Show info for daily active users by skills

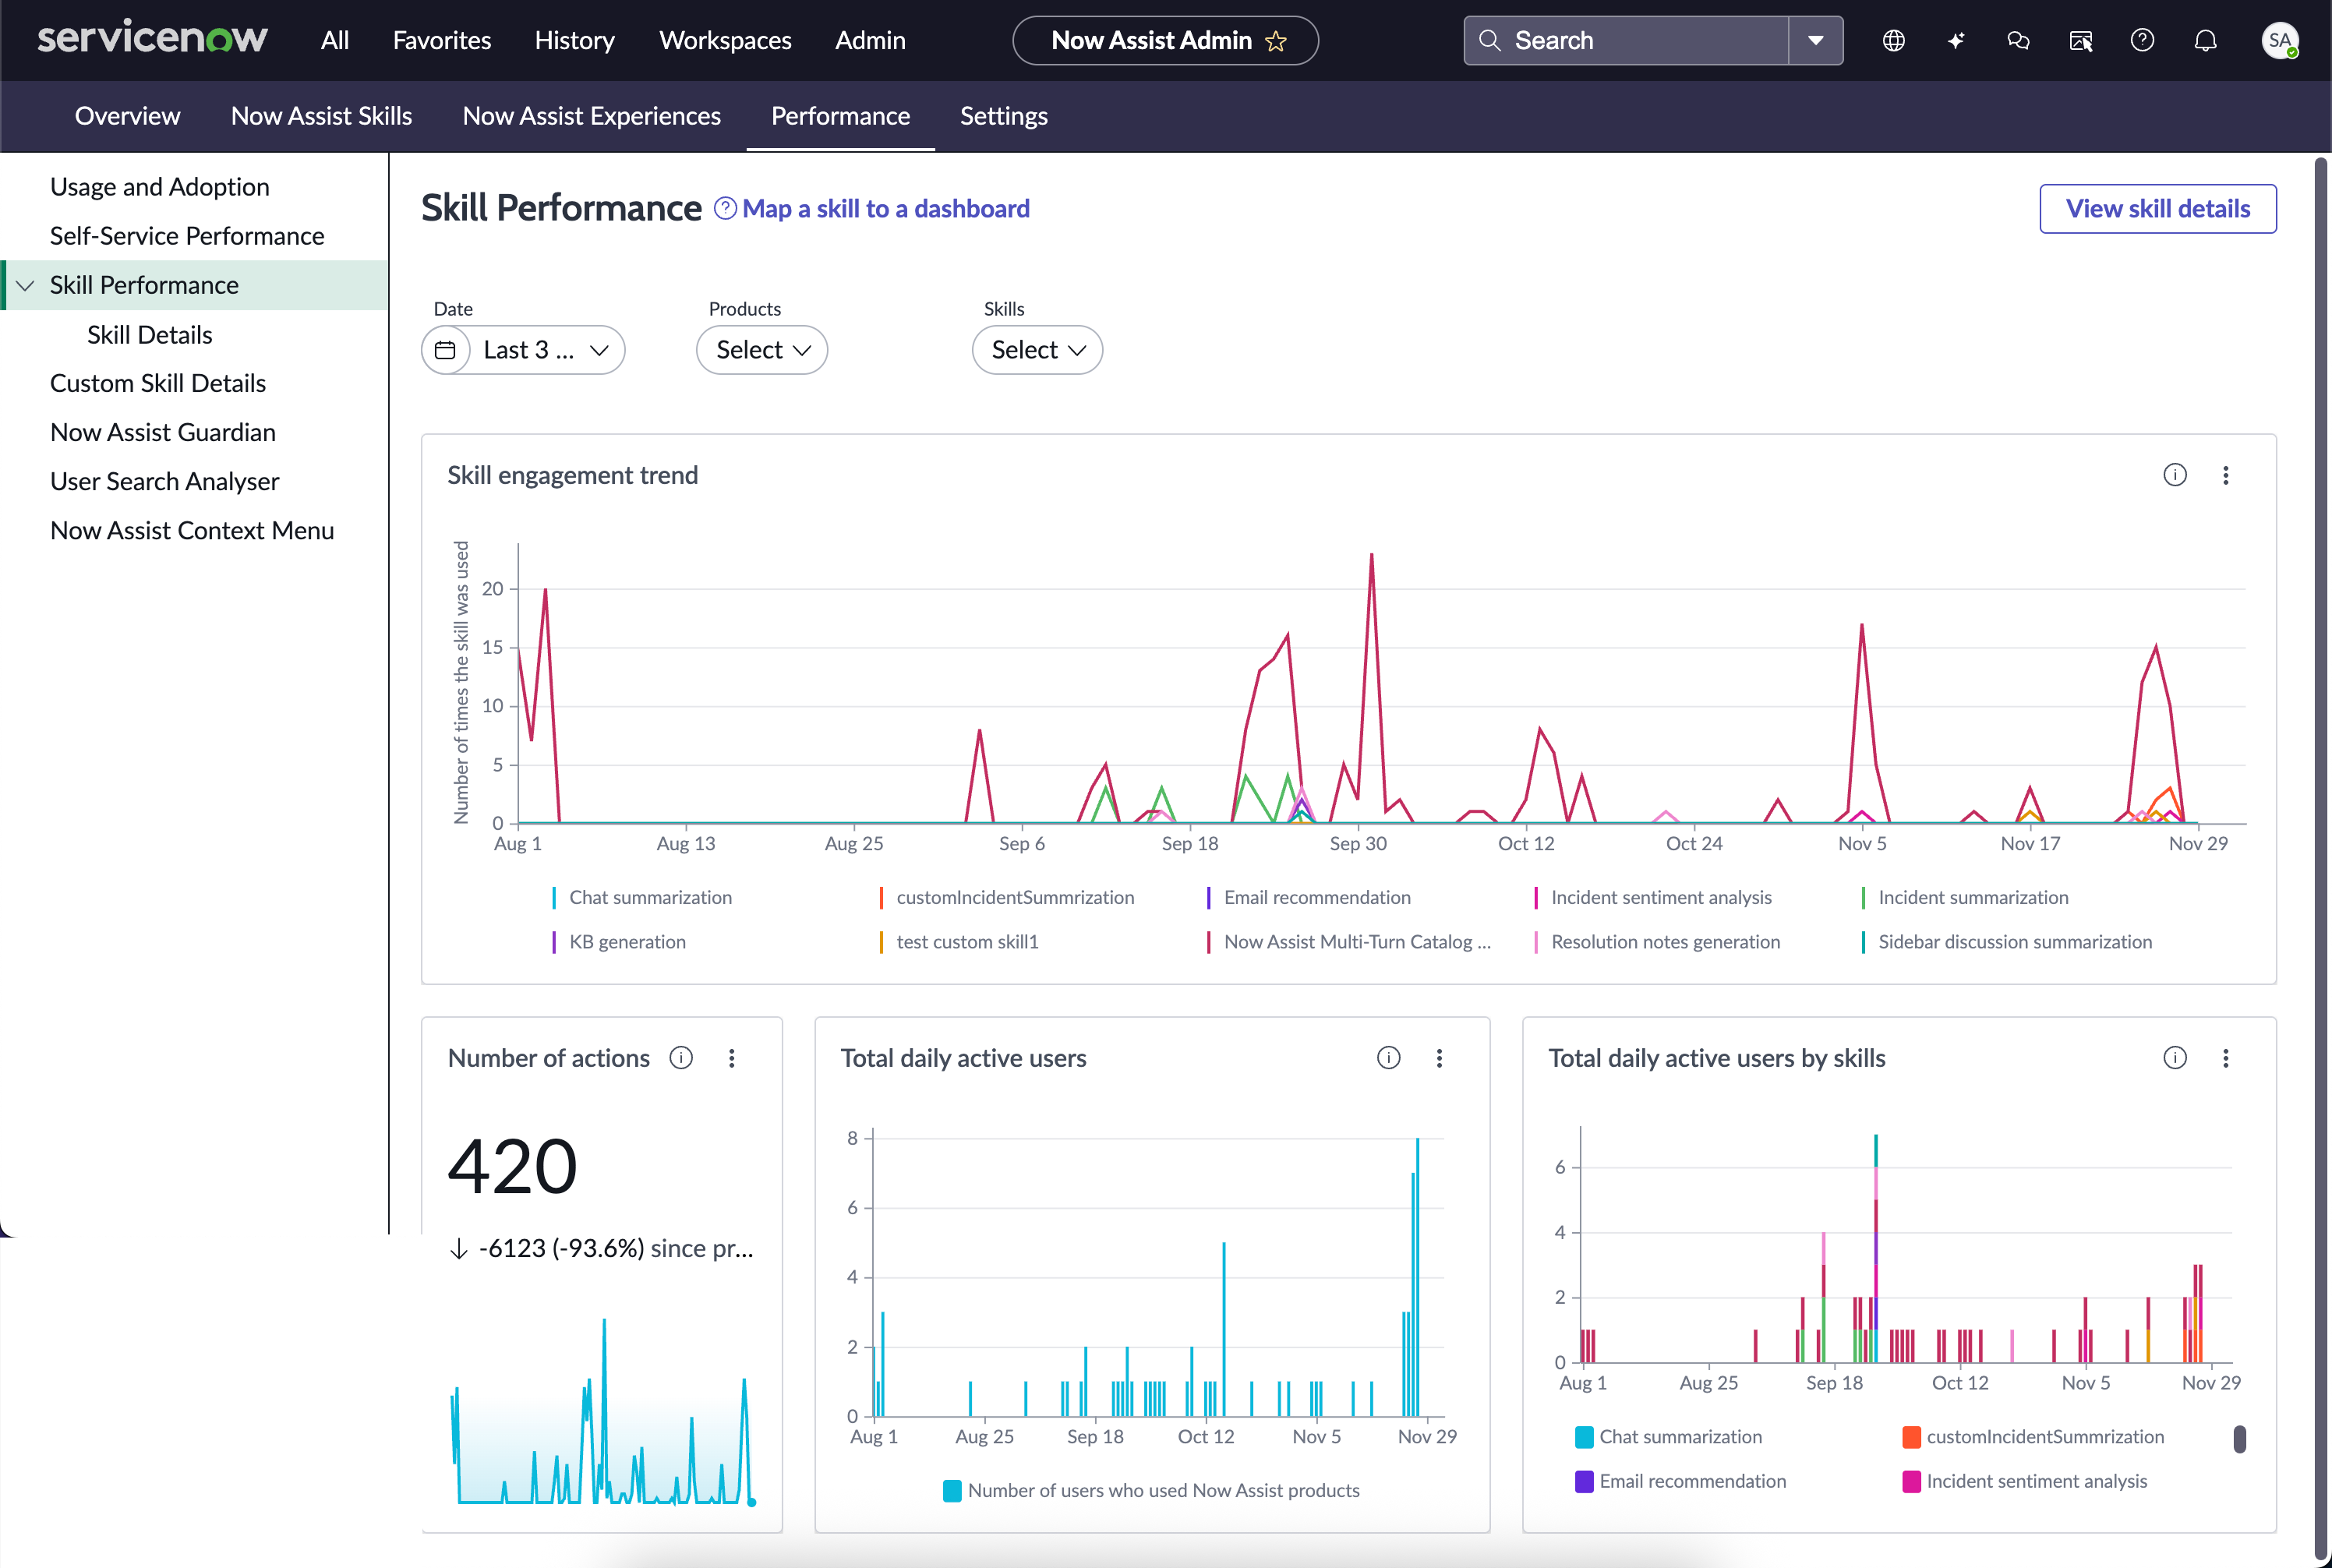click(2175, 1058)
